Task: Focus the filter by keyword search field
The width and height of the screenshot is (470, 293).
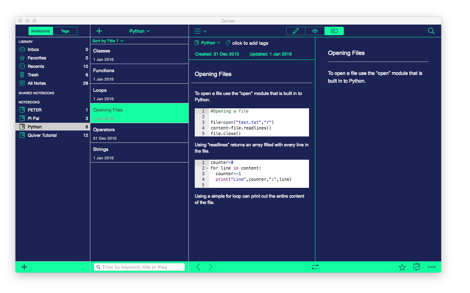Action: (x=139, y=267)
